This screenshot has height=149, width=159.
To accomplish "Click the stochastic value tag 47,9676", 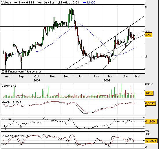I will [x=151, y=141].
